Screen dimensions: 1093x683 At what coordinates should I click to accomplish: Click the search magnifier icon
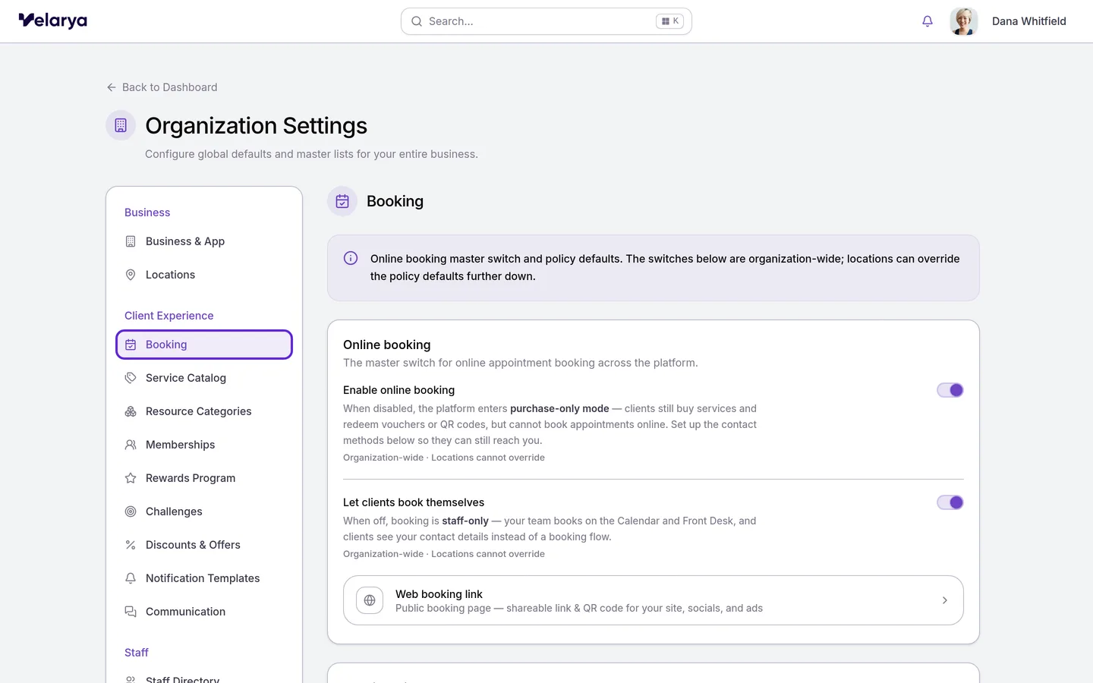click(417, 21)
